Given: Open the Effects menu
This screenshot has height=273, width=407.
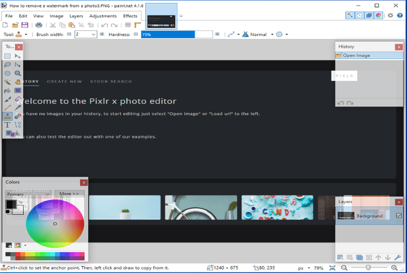Looking at the screenshot, I should 130,16.
